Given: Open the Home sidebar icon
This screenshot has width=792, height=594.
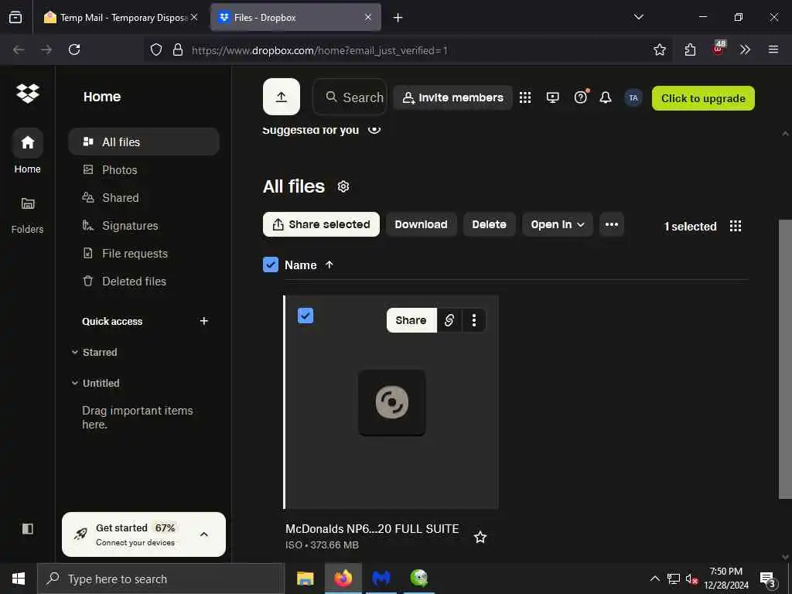Looking at the screenshot, I should (27, 143).
